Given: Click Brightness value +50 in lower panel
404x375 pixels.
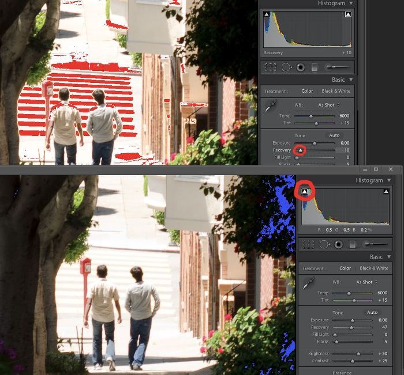Looking at the screenshot, I should (383, 354).
